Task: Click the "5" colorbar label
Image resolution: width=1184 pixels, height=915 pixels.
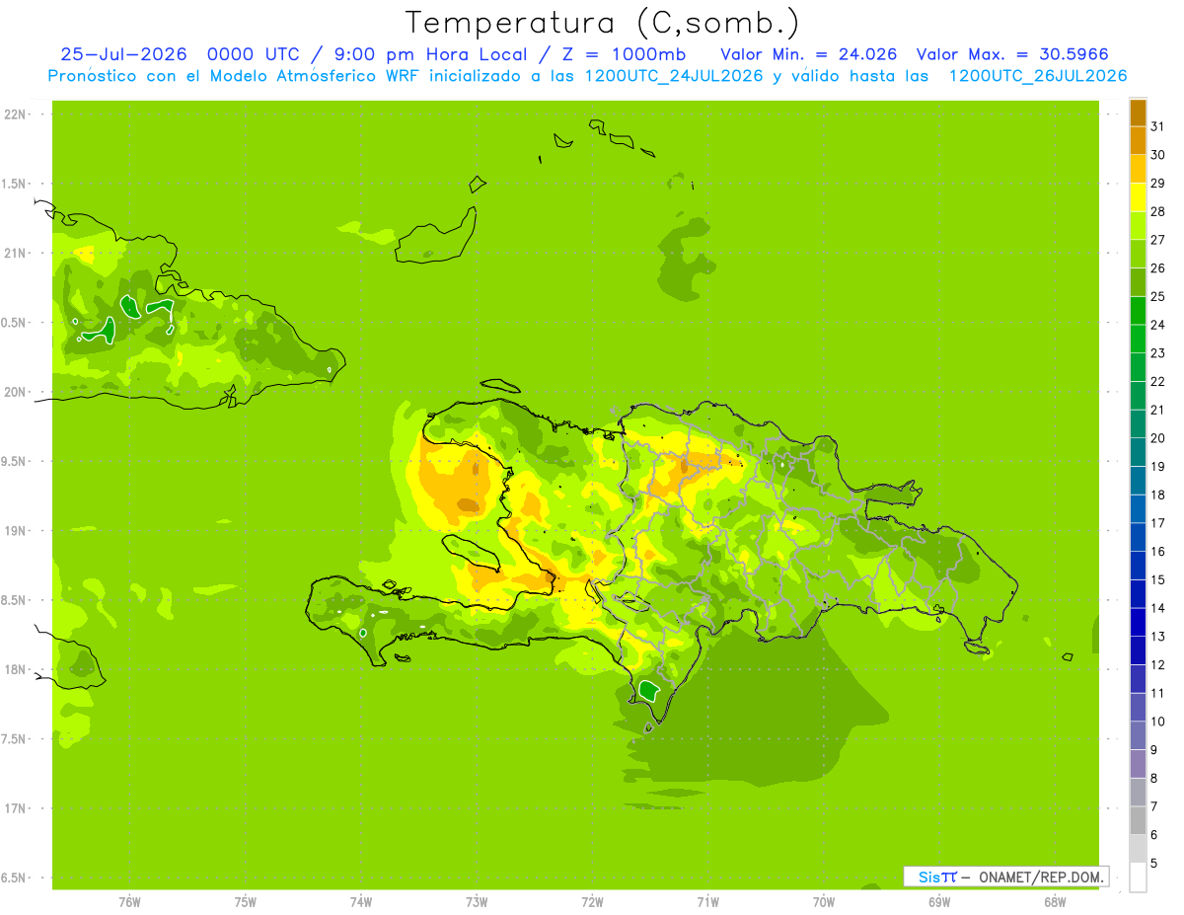Action: pos(1154,864)
